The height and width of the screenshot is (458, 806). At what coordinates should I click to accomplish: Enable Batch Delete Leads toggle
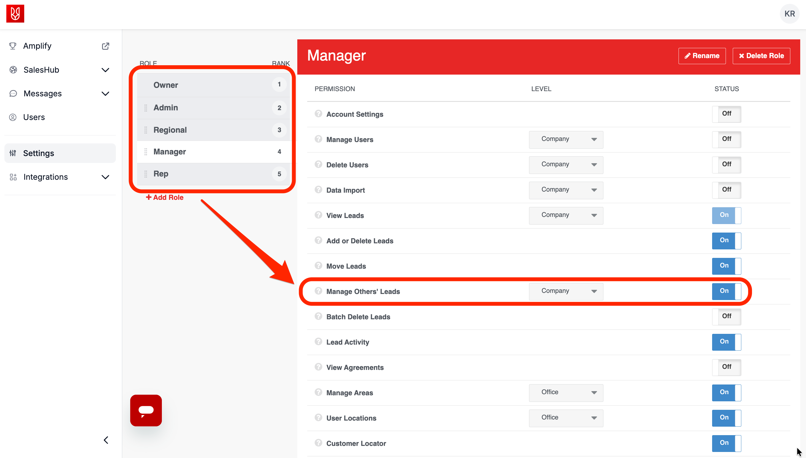[x=726, y=317]
